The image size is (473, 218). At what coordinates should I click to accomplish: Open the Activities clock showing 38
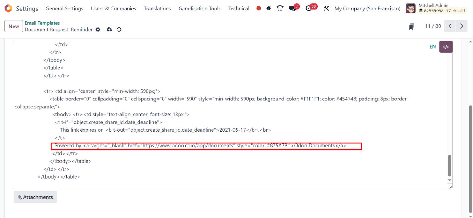(x=309, y=8)
